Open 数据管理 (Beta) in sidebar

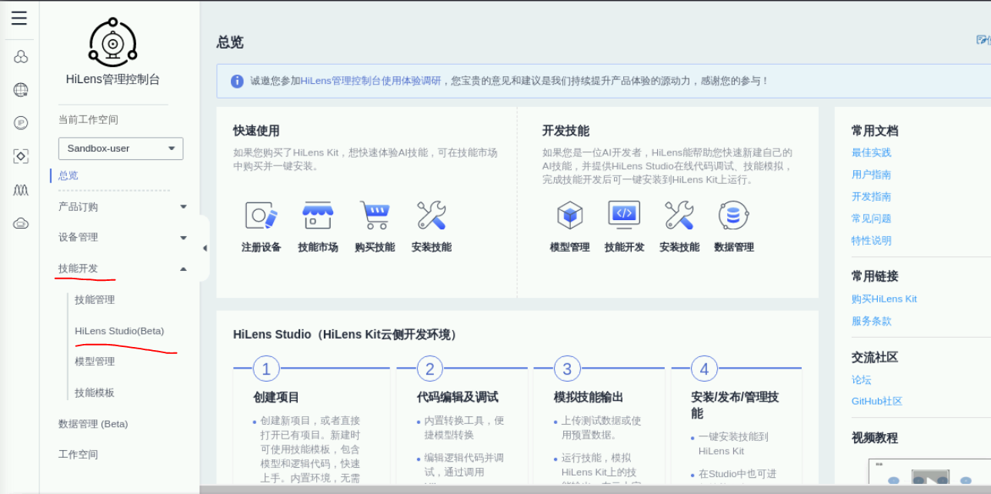pos(93,424)
